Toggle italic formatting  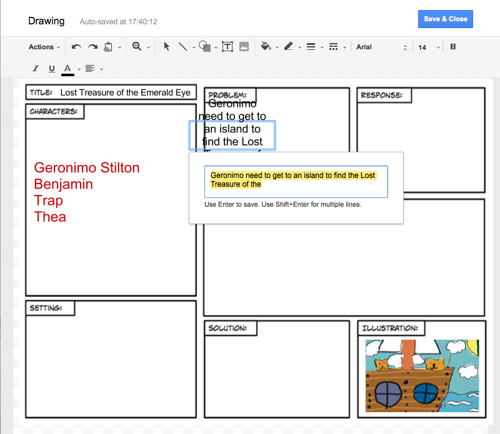click(35, 69)
